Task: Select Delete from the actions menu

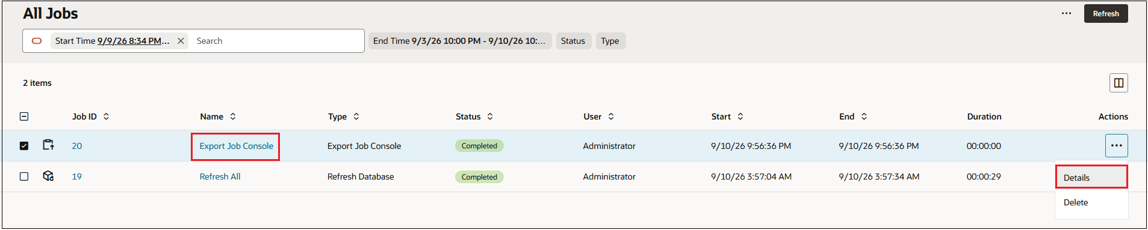Action: click(1091, 202)
